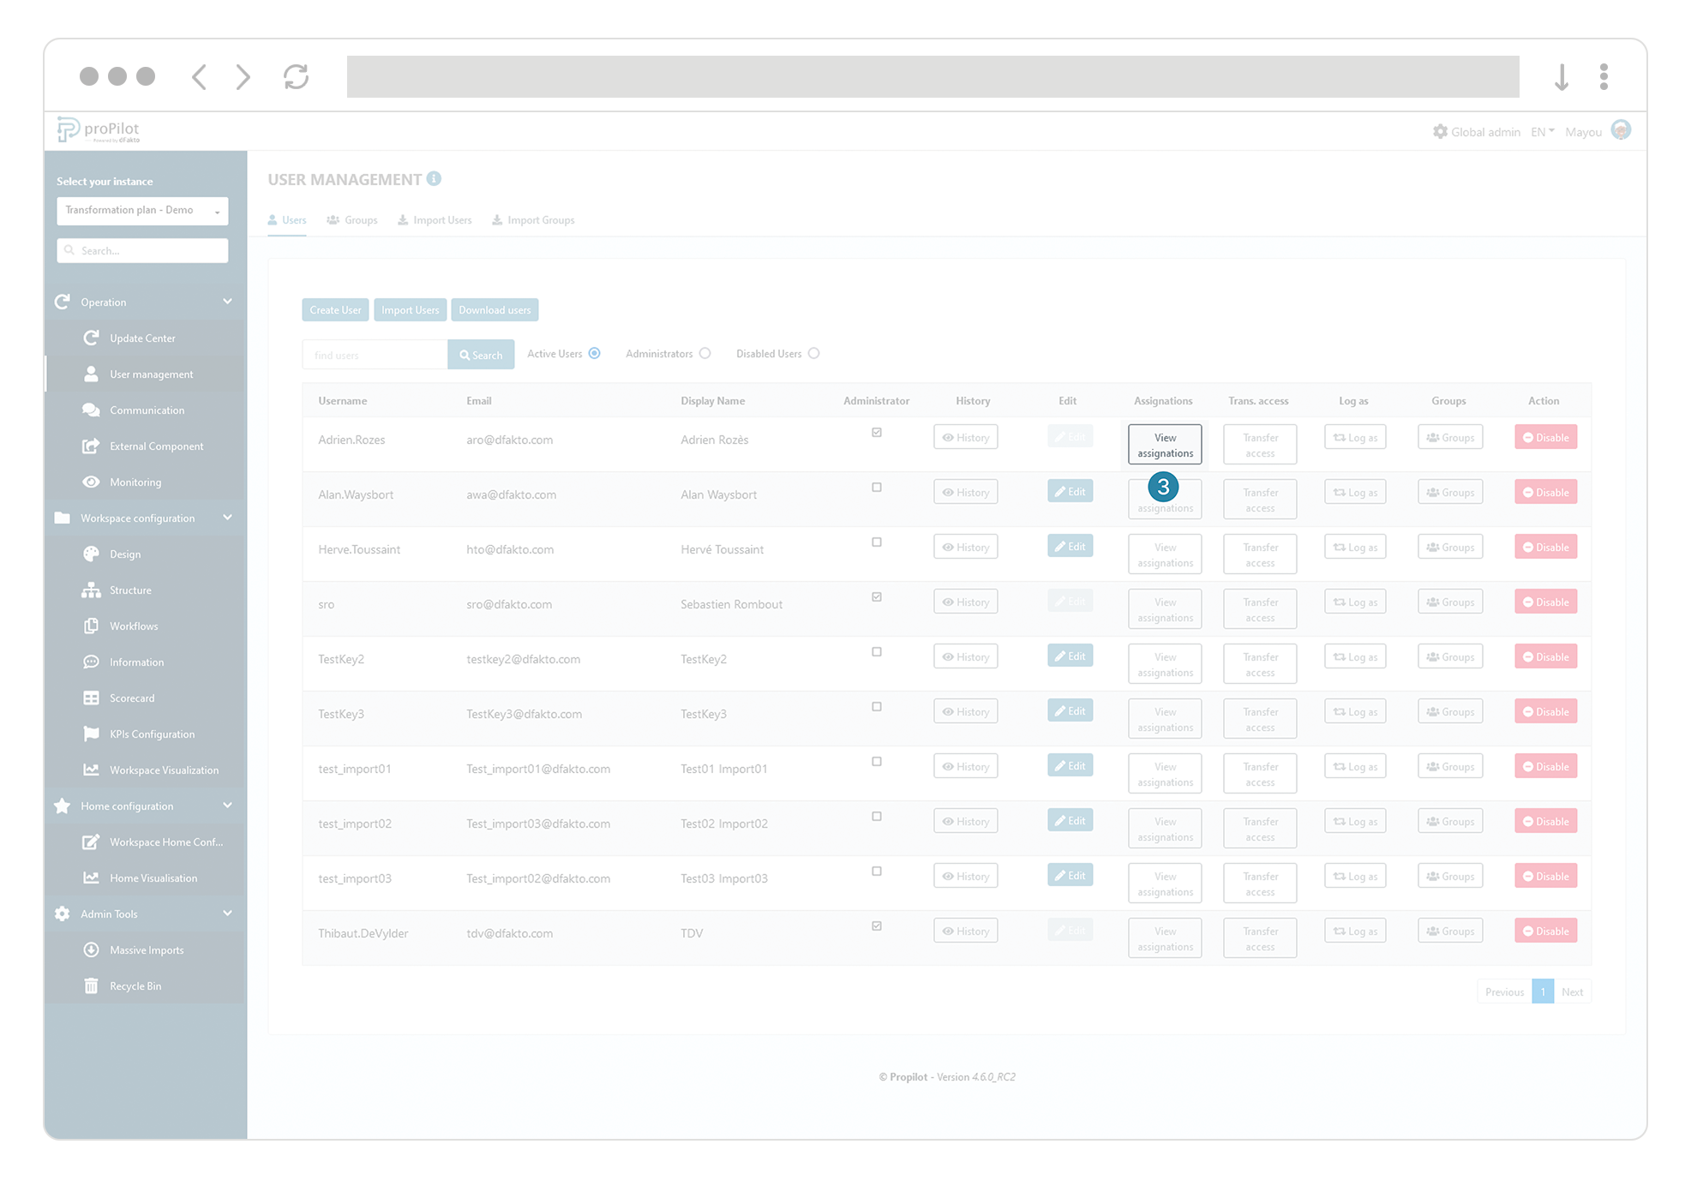Click the find users search field
Screen dimensions: 1691x1186
375,355
